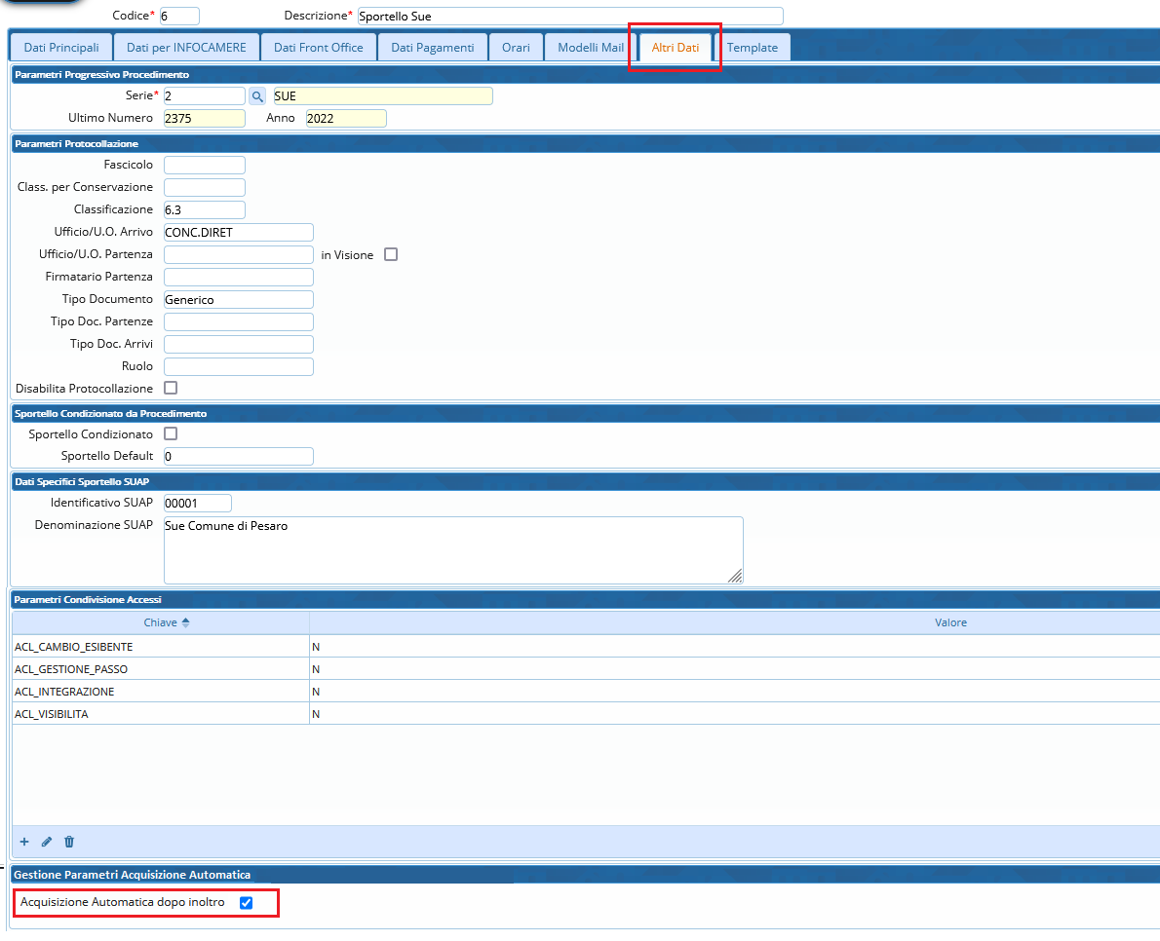
Task: Add a new access parameter row
Action: tap(24, 842)
